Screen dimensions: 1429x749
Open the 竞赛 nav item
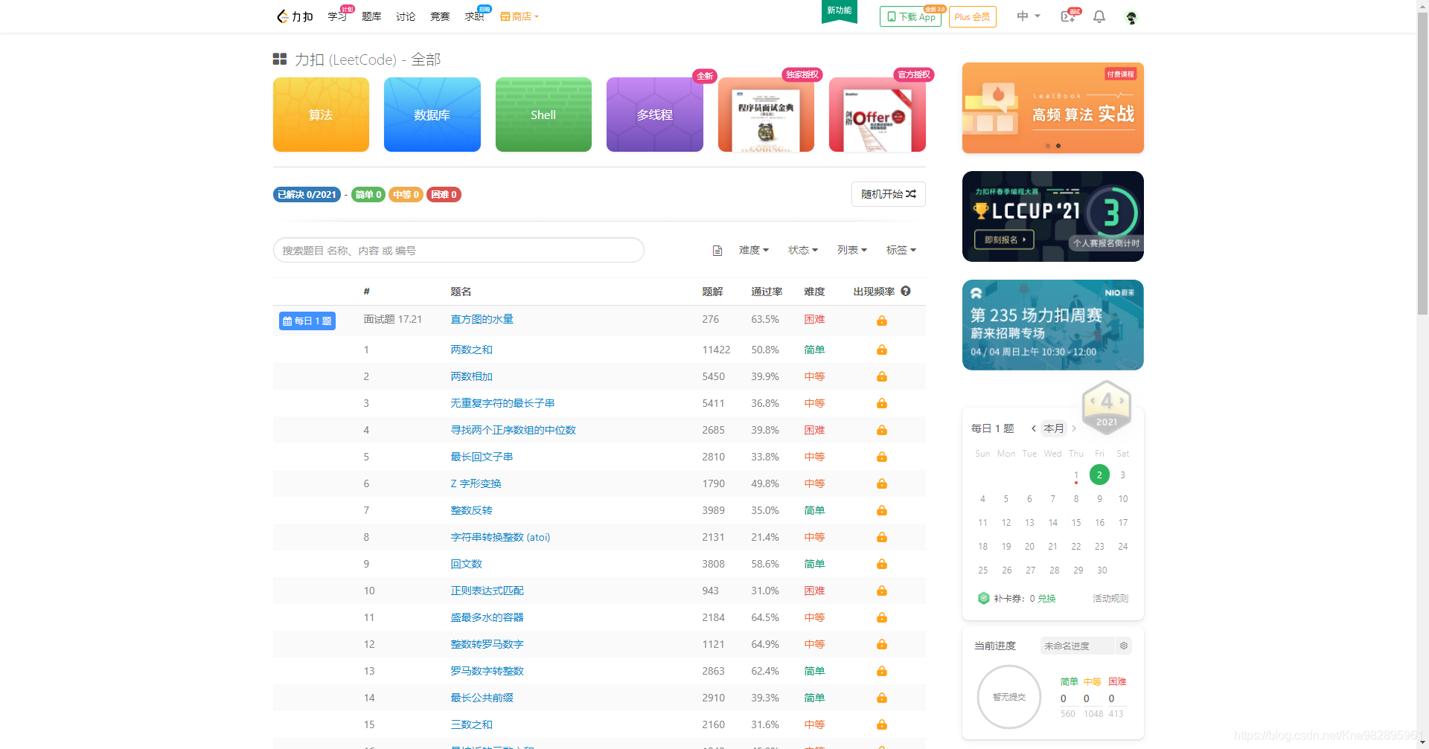point(440,16)
